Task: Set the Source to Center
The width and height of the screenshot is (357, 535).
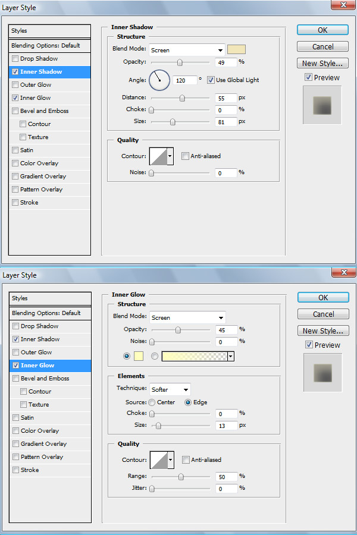Action: [152, 402]
